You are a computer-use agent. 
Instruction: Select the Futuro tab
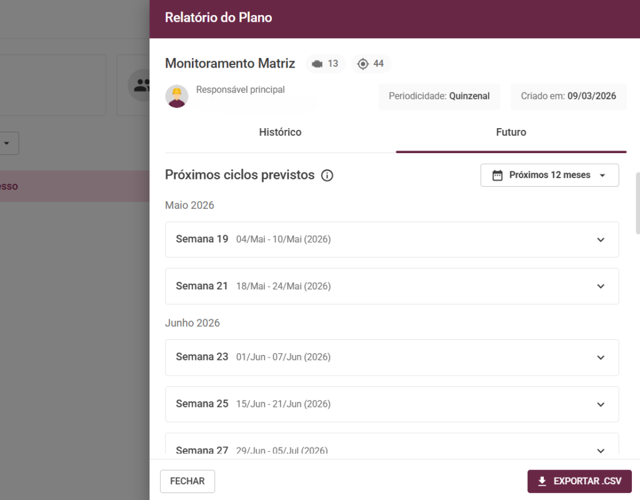[511, 132]
